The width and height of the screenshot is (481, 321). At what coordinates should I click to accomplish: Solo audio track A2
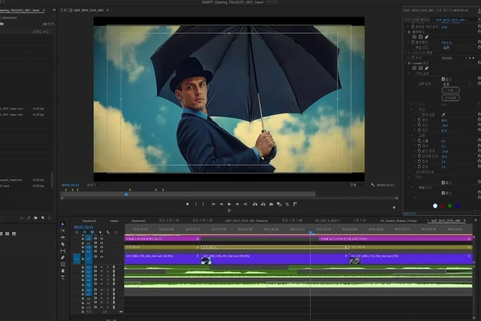coord(108,272)
